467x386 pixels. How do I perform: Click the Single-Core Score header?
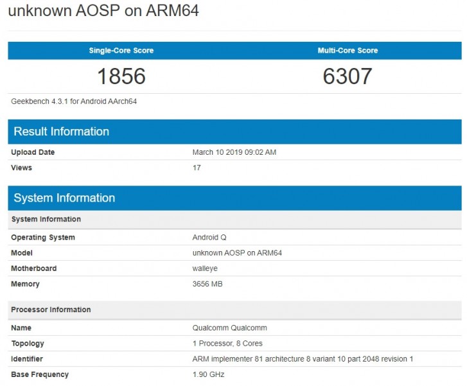pyautogui.click(x=121, y=51)
